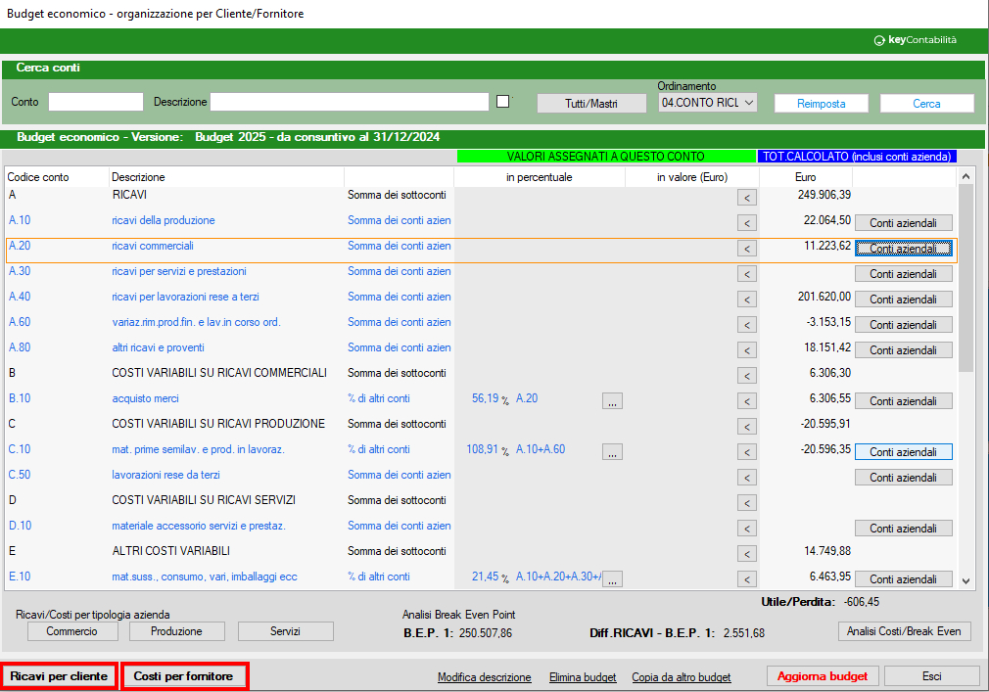Open Conti aziendali for row A.40
Viewport: 989px width, 692px height.
click(903, 300)
